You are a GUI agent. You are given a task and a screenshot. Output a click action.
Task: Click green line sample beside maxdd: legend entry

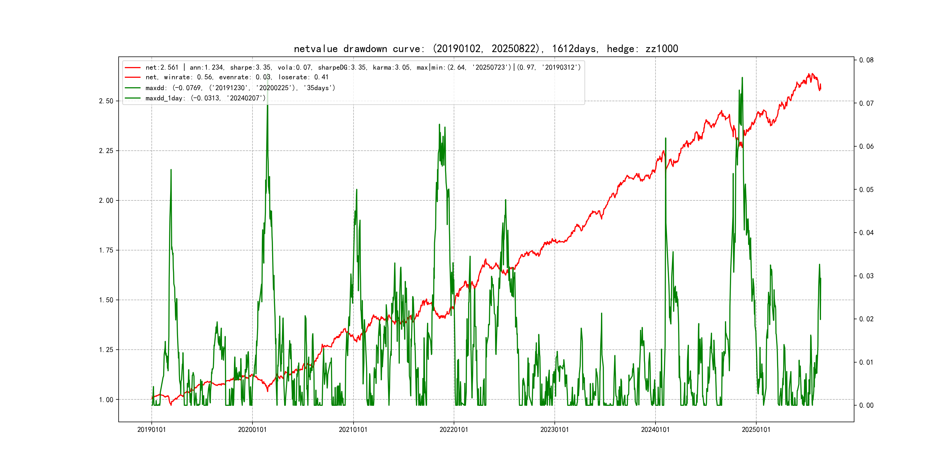click(133, 88)
